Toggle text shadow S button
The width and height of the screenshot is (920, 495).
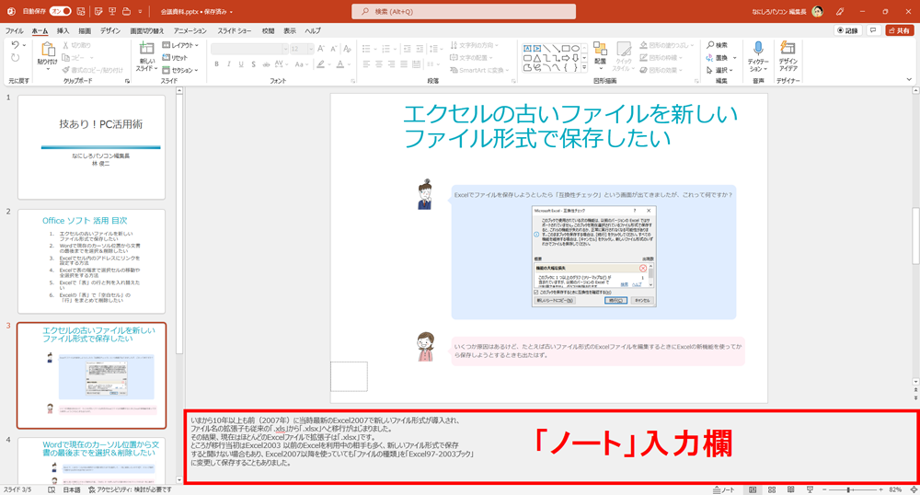tap(254, 63)
